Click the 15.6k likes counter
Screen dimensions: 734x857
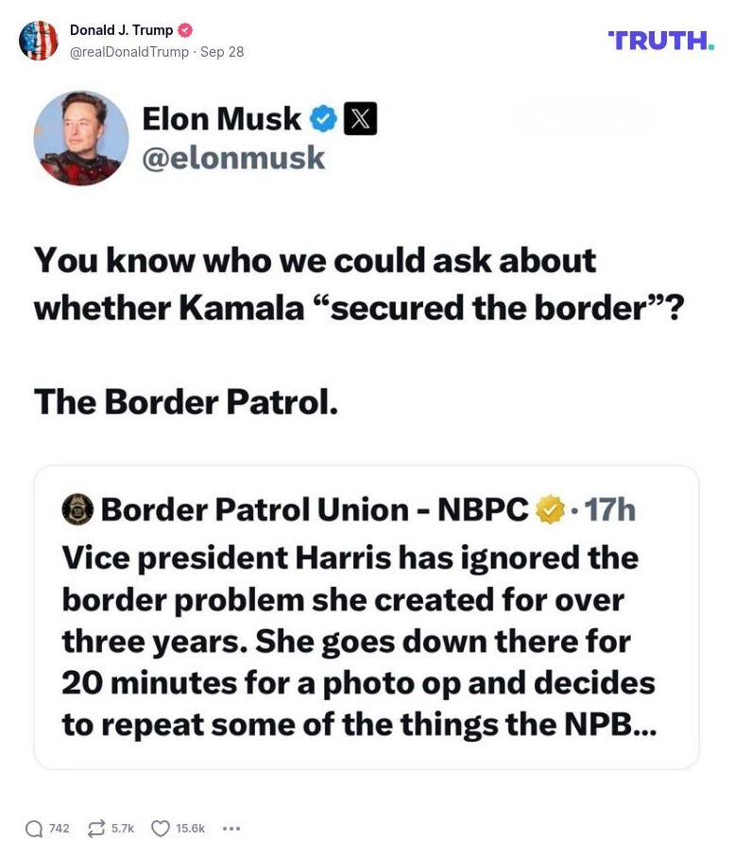(189, 828)
